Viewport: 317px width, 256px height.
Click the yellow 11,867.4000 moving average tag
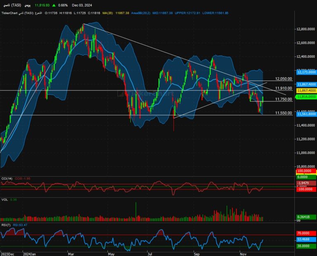click(306, 90)
